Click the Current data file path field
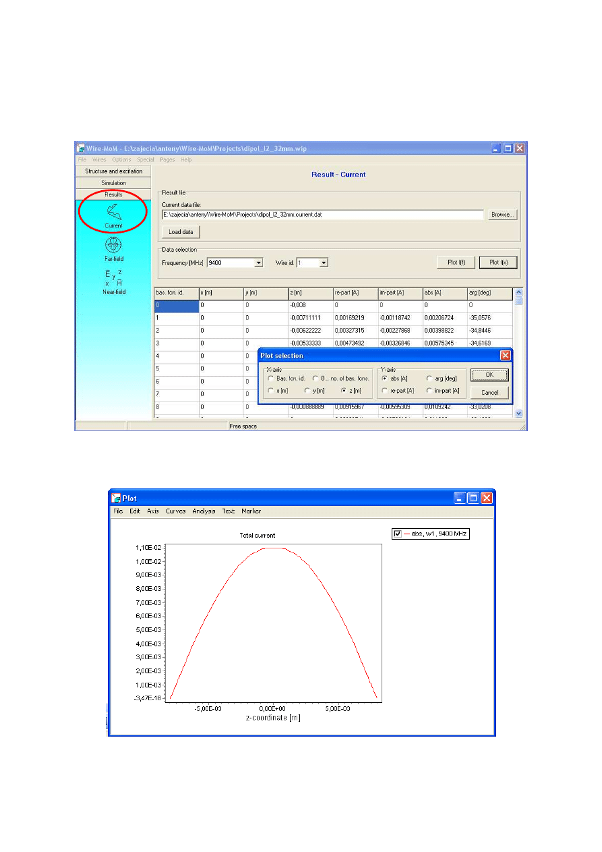Image resolution: width=602 pixels, height=852 pixels. pyautogui.click(x=323, y=215)
